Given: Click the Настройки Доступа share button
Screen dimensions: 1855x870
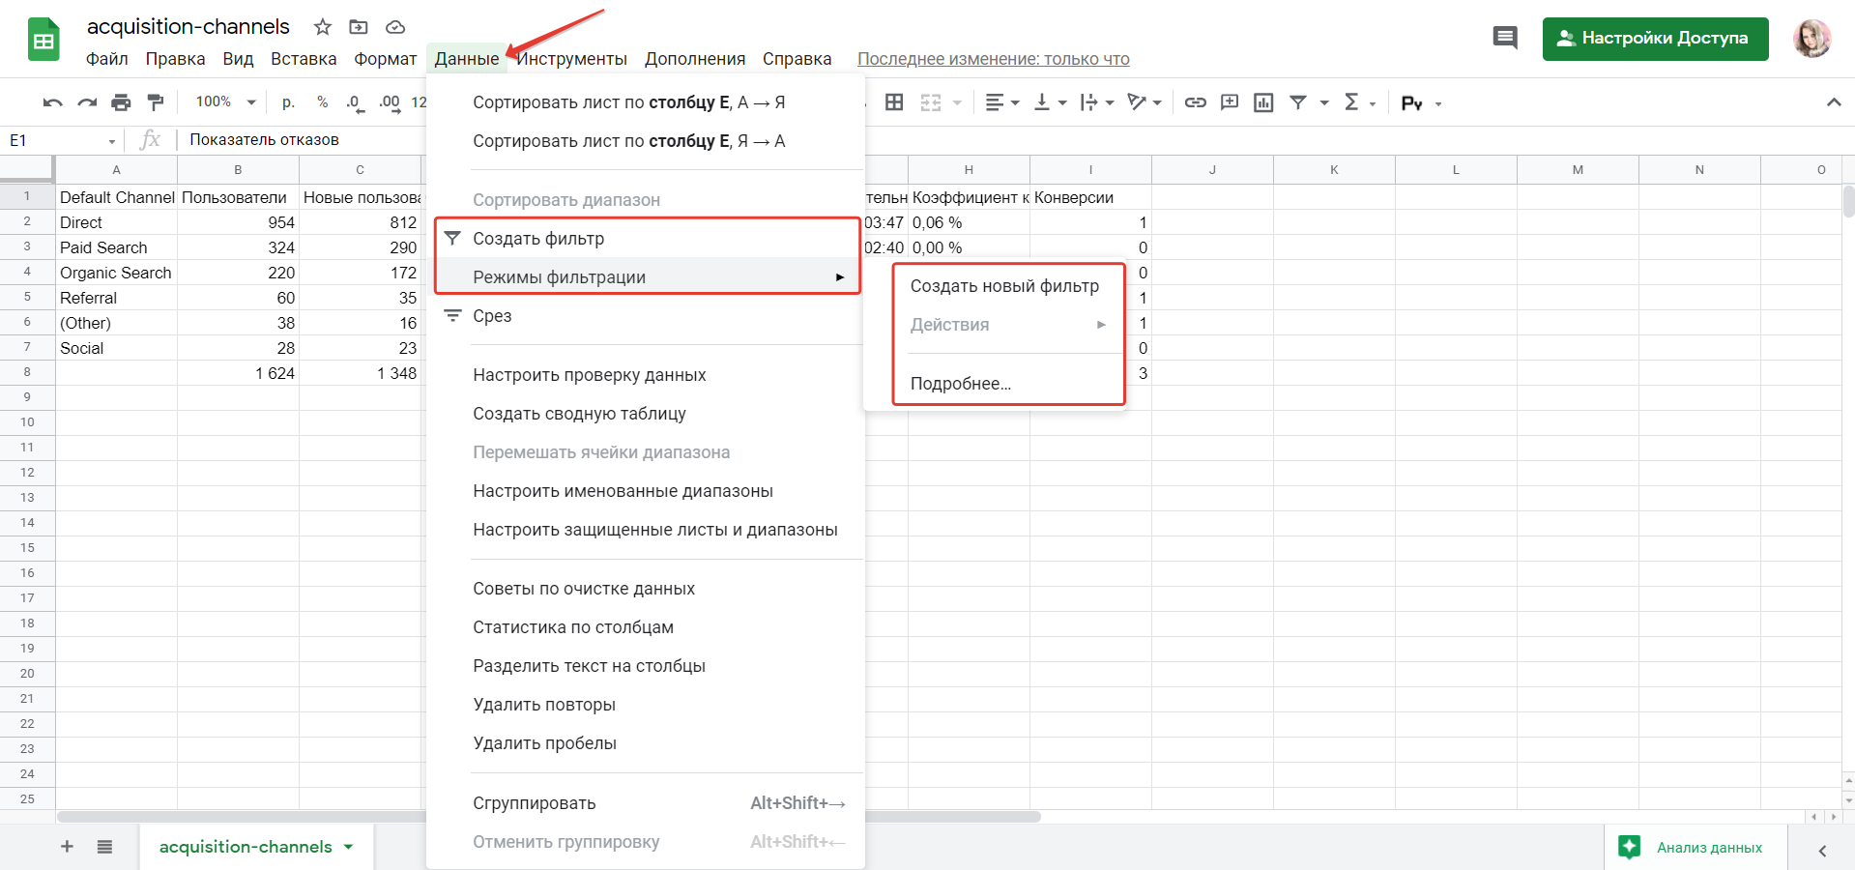Looking at the screenshot, I should tap(1654, 39).
